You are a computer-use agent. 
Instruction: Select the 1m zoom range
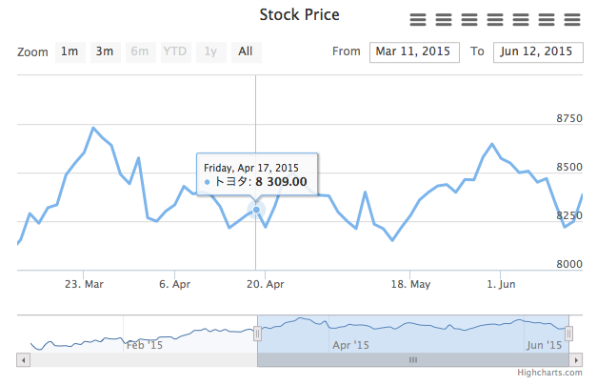point(70,51)
